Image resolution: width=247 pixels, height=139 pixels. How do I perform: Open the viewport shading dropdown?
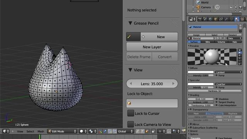tap(83, 131)
